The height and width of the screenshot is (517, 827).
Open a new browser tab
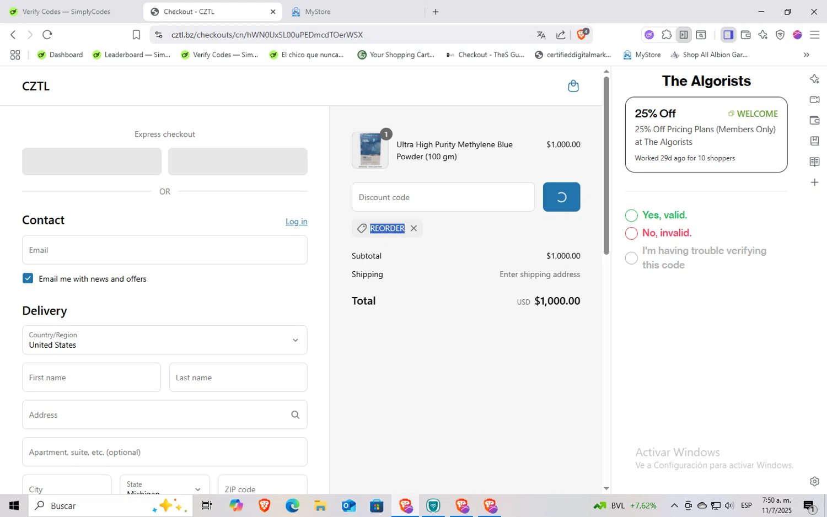[436, 12]
